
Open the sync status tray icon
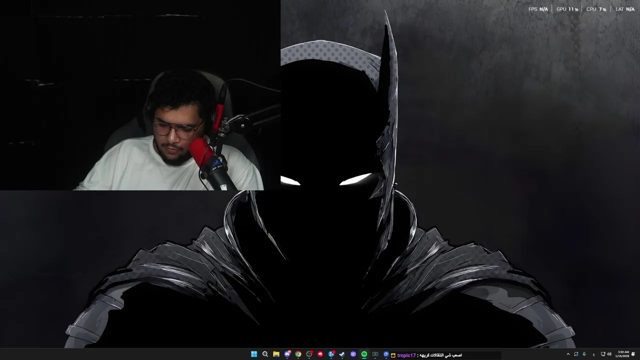(576, 354)
